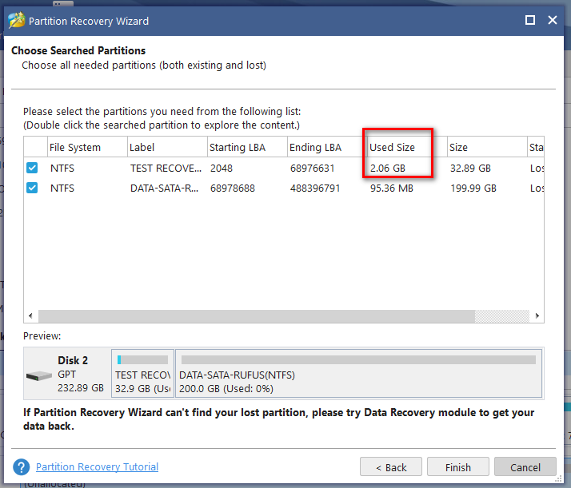The image size is (571, 488).
Task: Open the help question mark icon
Action: 21,467
